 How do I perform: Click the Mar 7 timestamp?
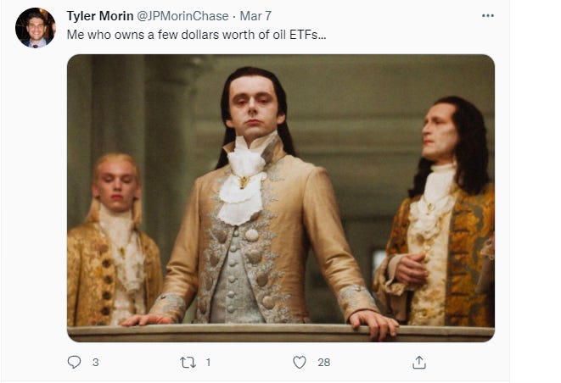point(255,16)
